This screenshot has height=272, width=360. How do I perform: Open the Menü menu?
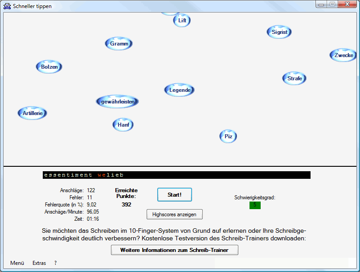17,263
